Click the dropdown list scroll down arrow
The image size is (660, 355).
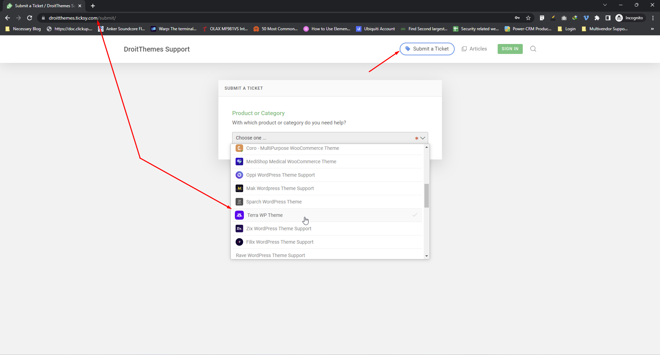pyautogui.click(x=426, y=256)
